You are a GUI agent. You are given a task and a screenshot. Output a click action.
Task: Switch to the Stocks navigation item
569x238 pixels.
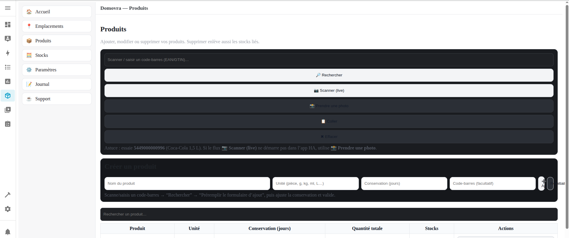pos(57,55)
